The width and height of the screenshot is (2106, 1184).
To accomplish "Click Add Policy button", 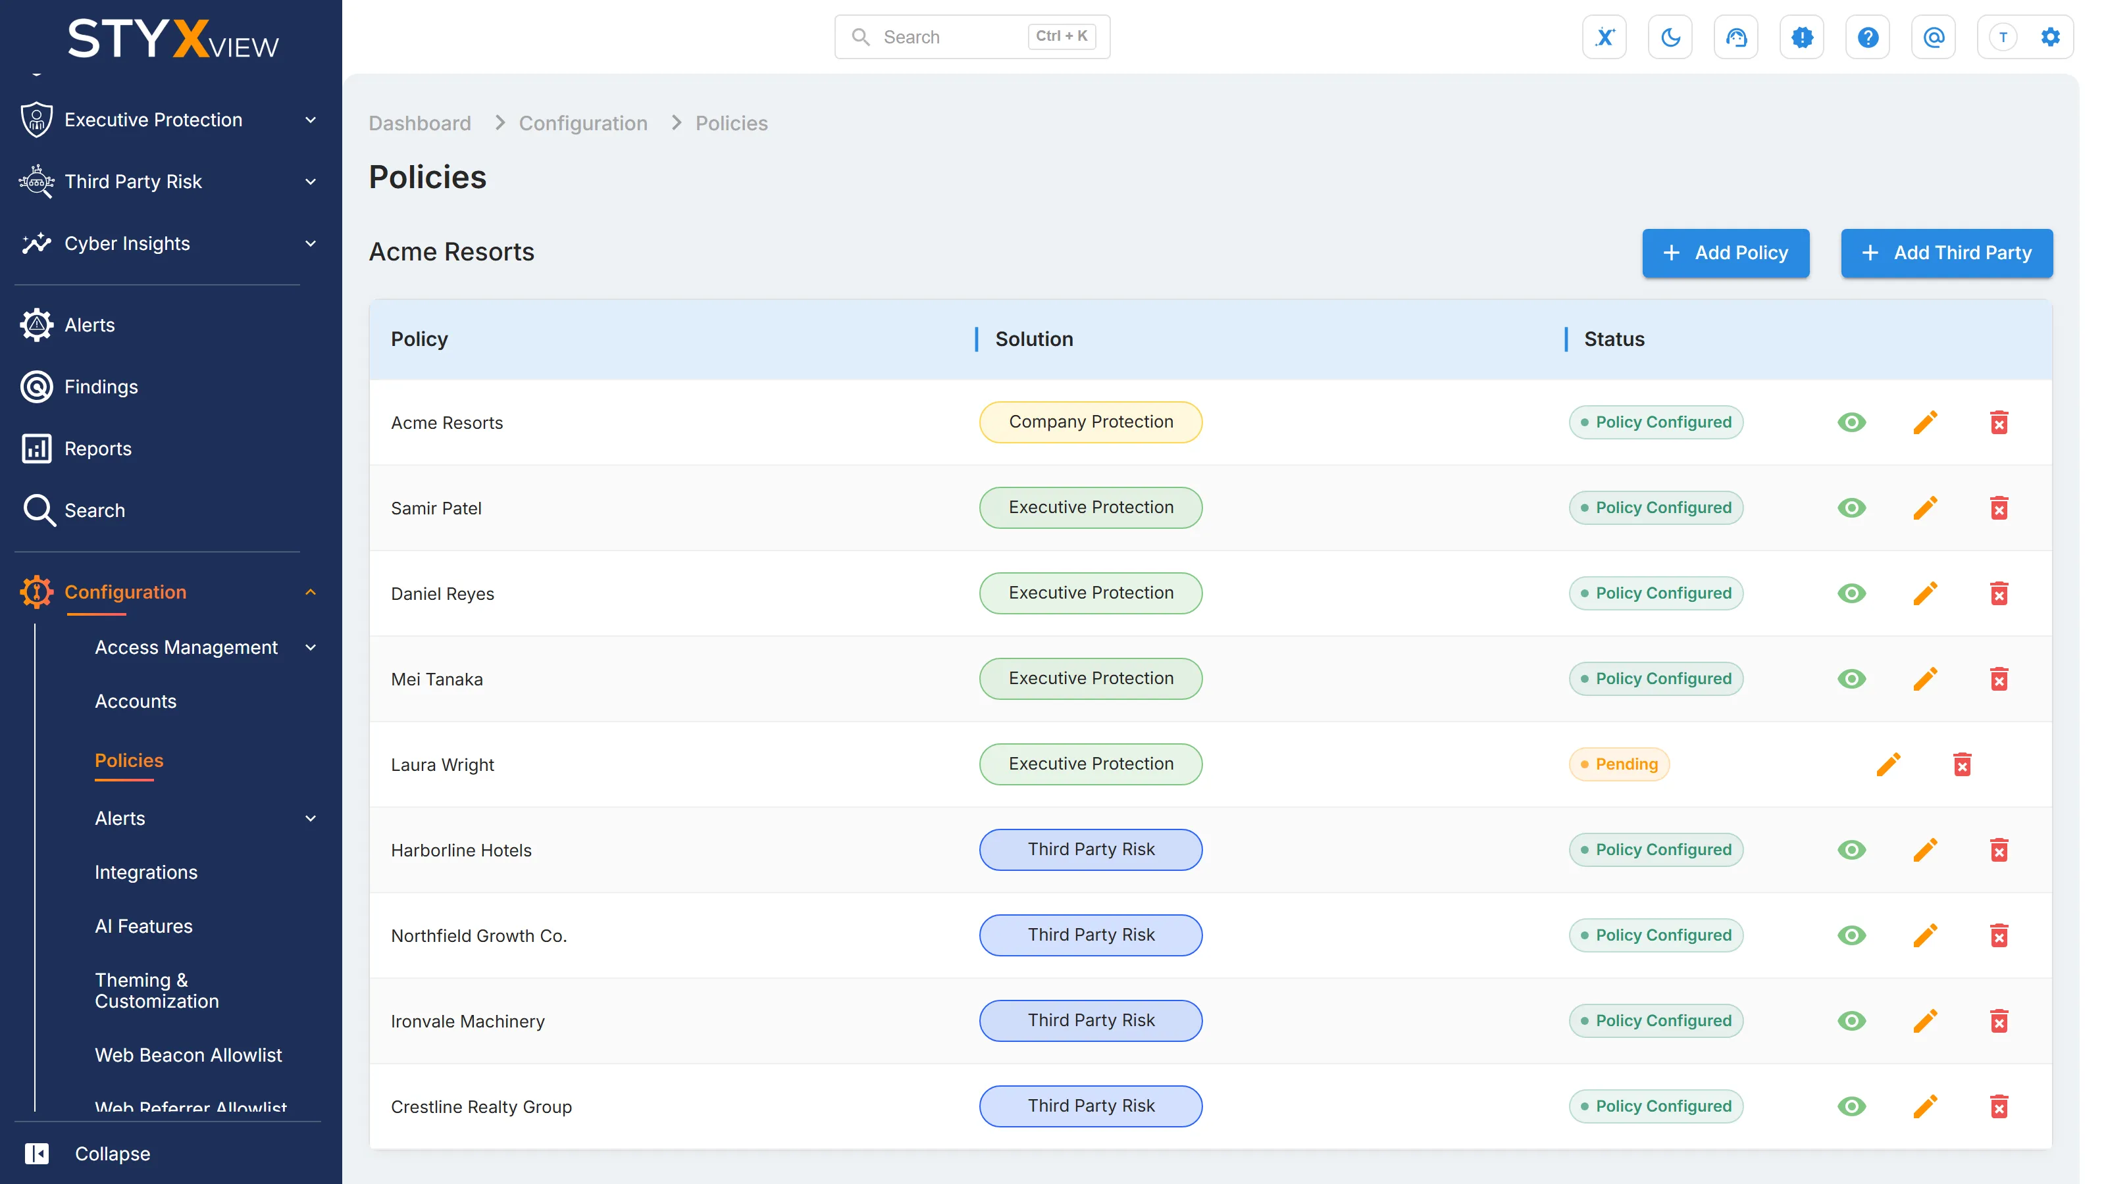I will (1725, 253).
